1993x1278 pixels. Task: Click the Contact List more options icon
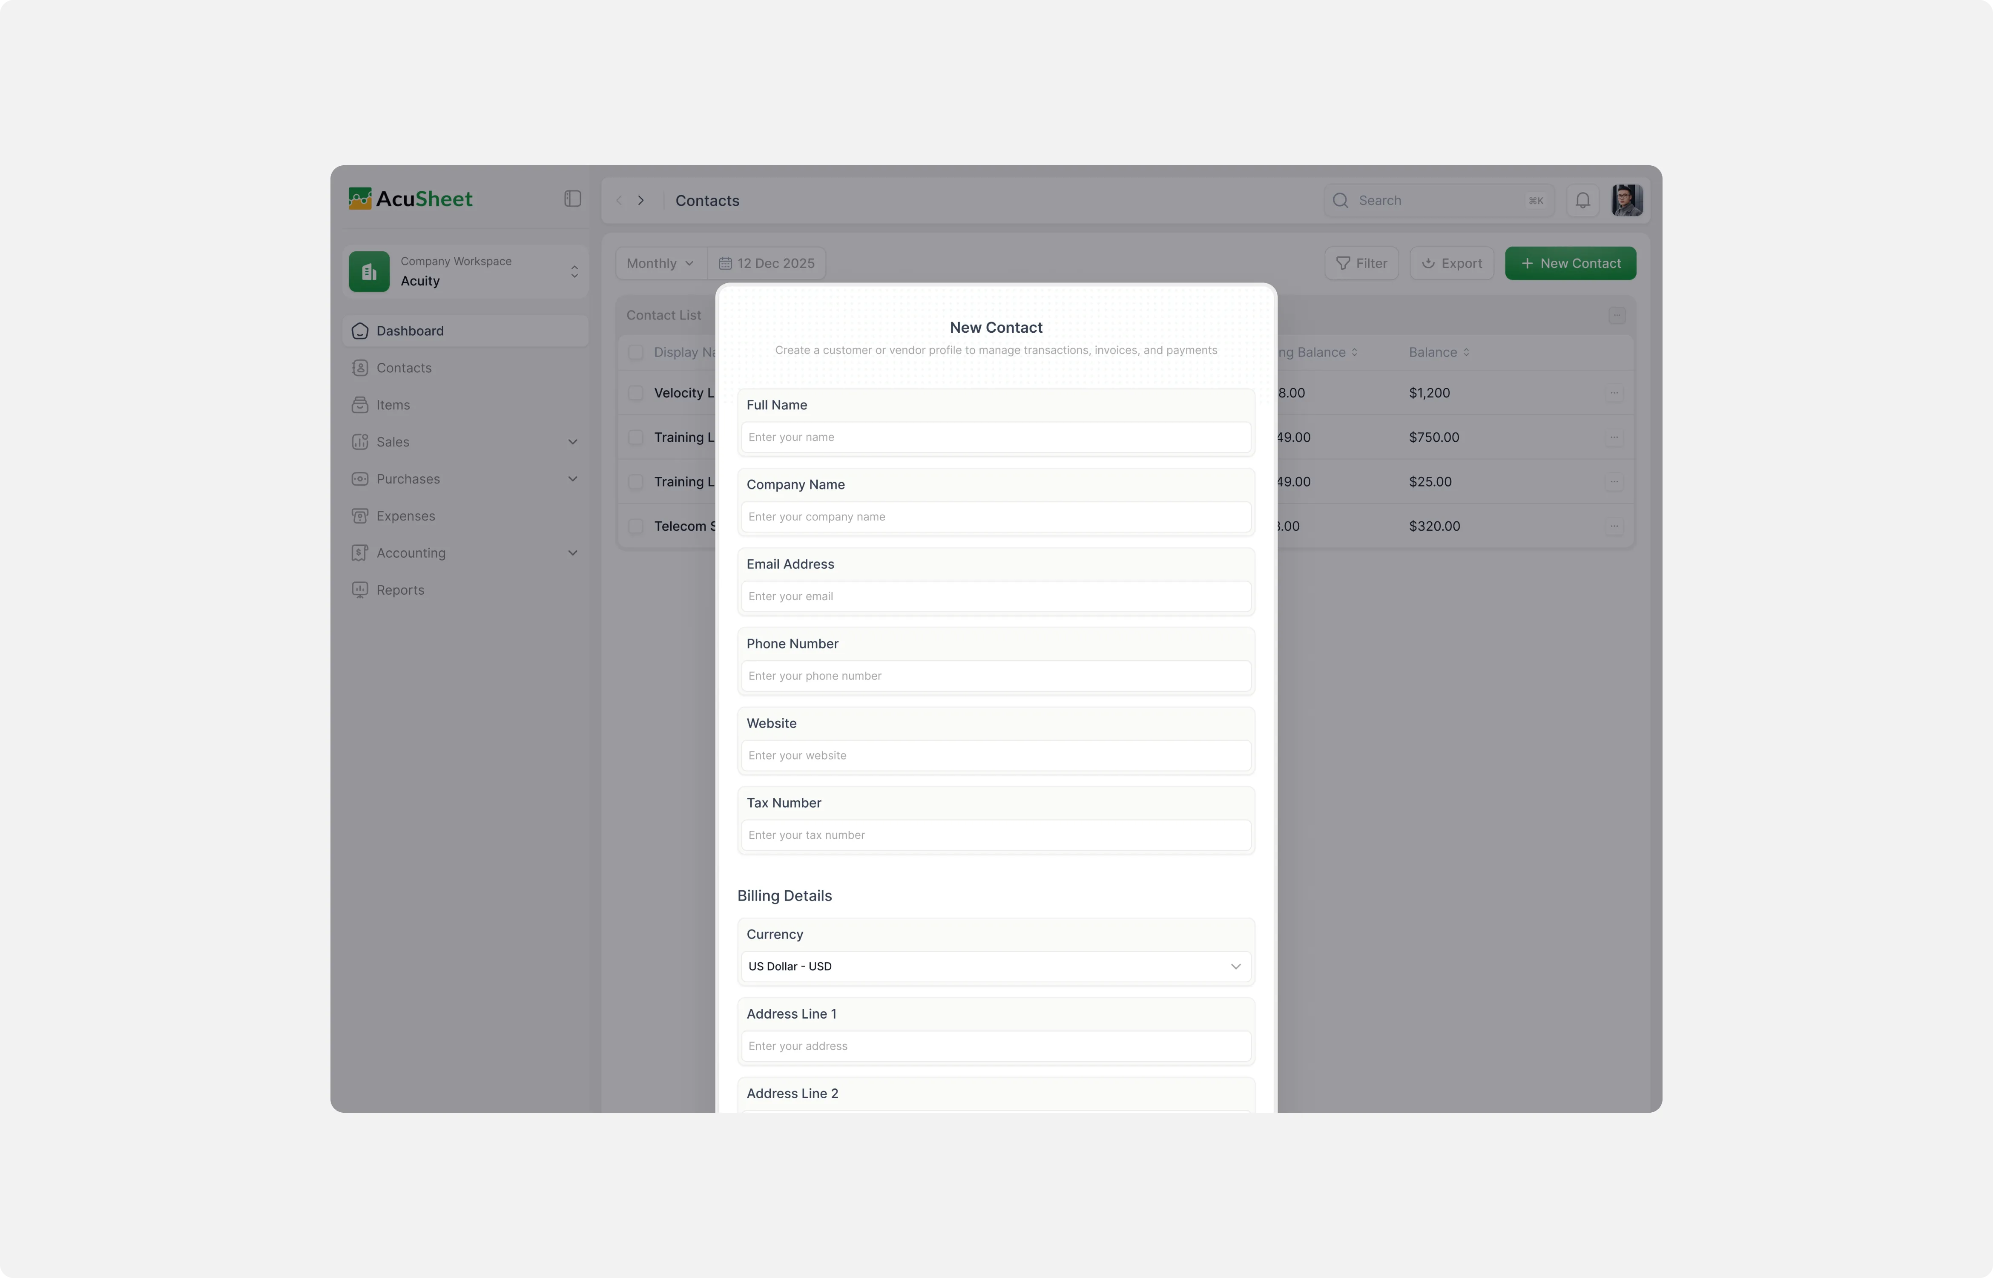[1617, 315]
